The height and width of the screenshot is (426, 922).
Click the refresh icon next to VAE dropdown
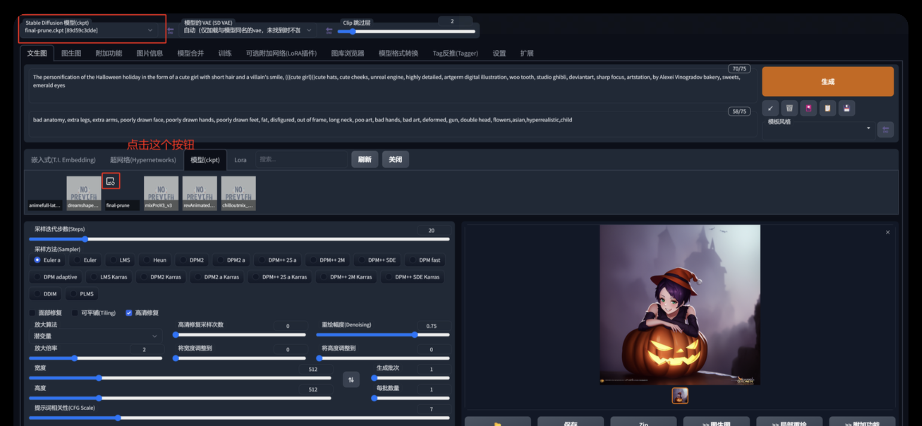pyautogui.click(x=329, y=31)
